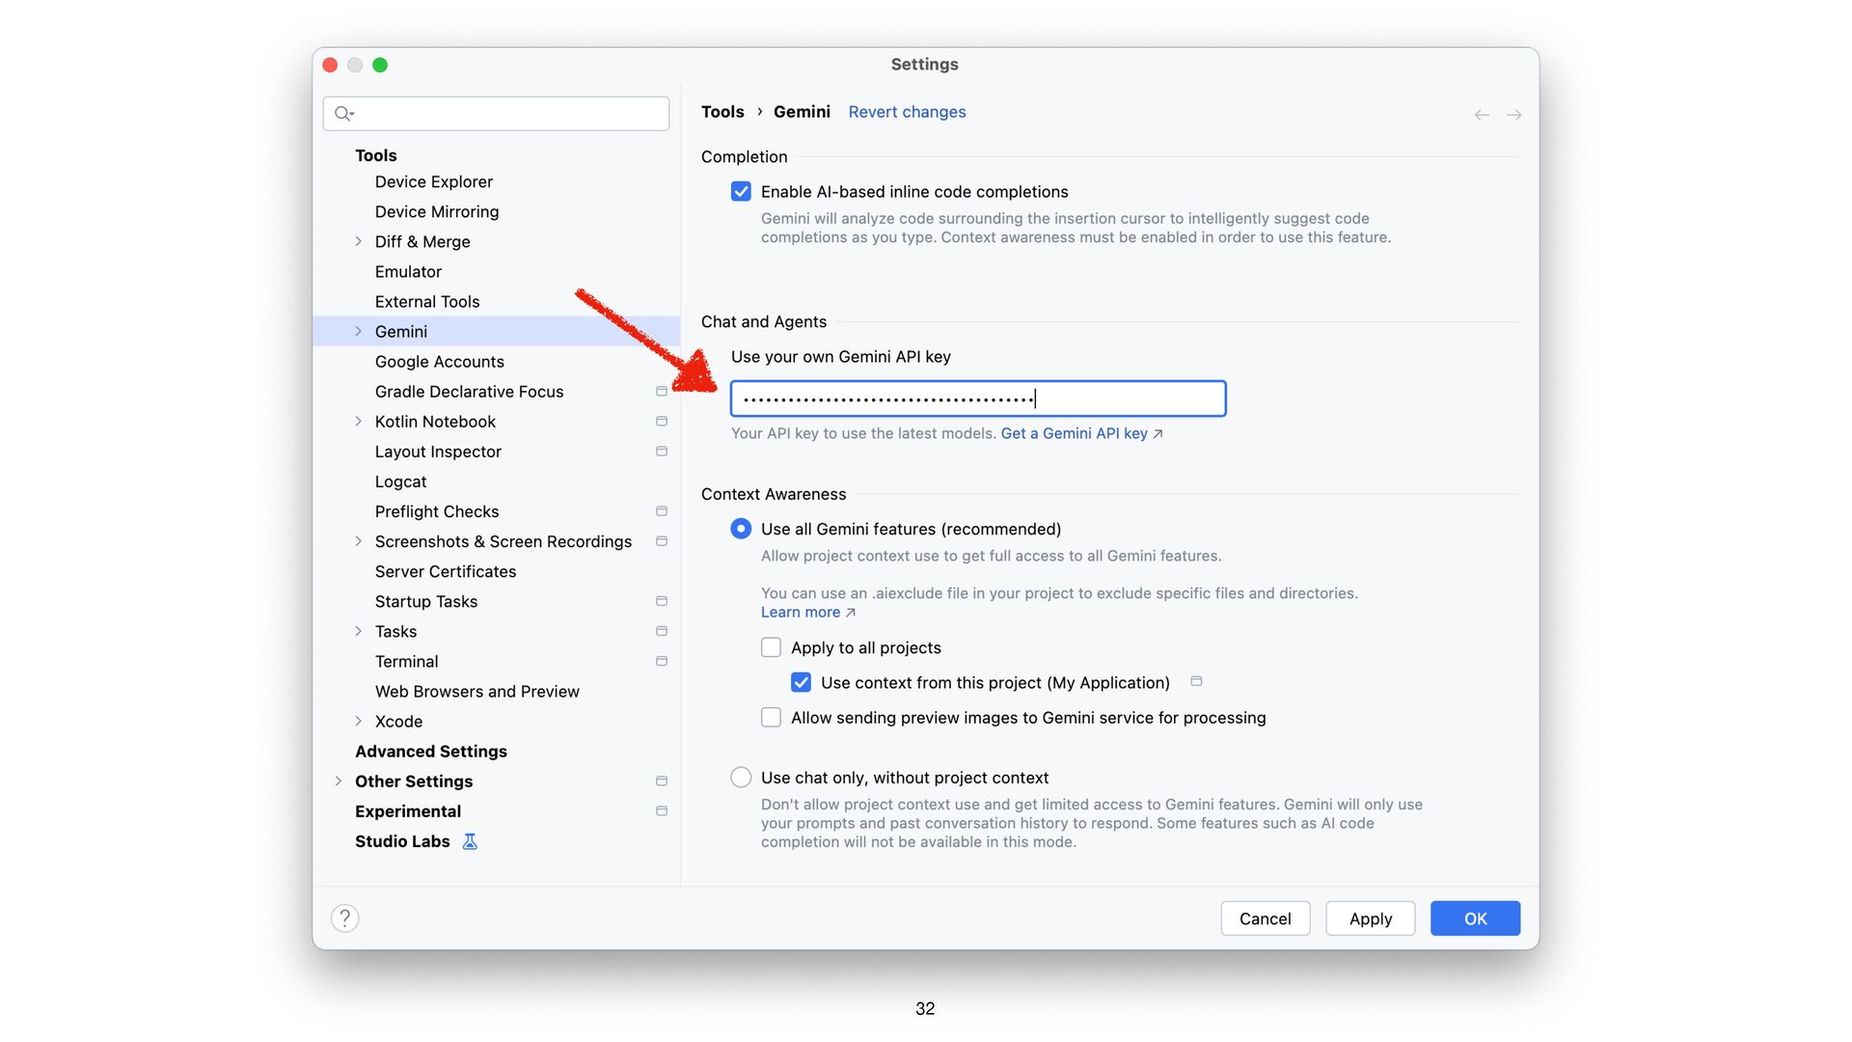
Task: Click project-level icon beside Other Settings
Action: pyautogui.click(x=662, y=781)
